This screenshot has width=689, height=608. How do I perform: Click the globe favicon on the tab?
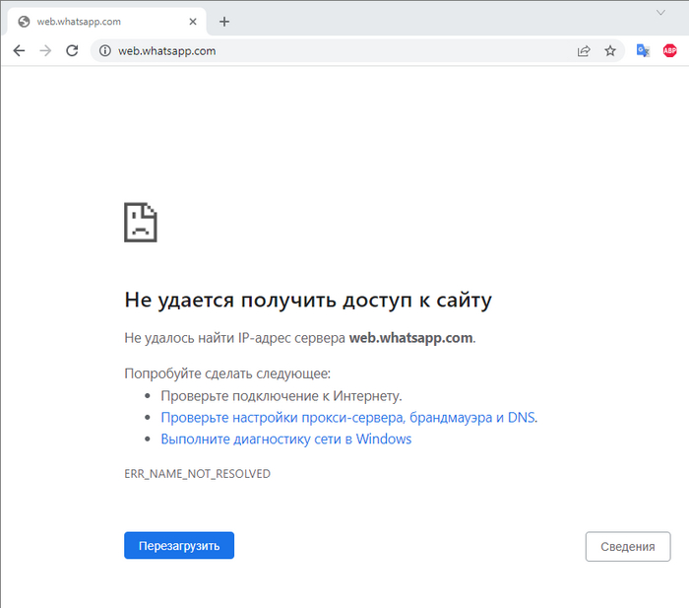point(24,22)
